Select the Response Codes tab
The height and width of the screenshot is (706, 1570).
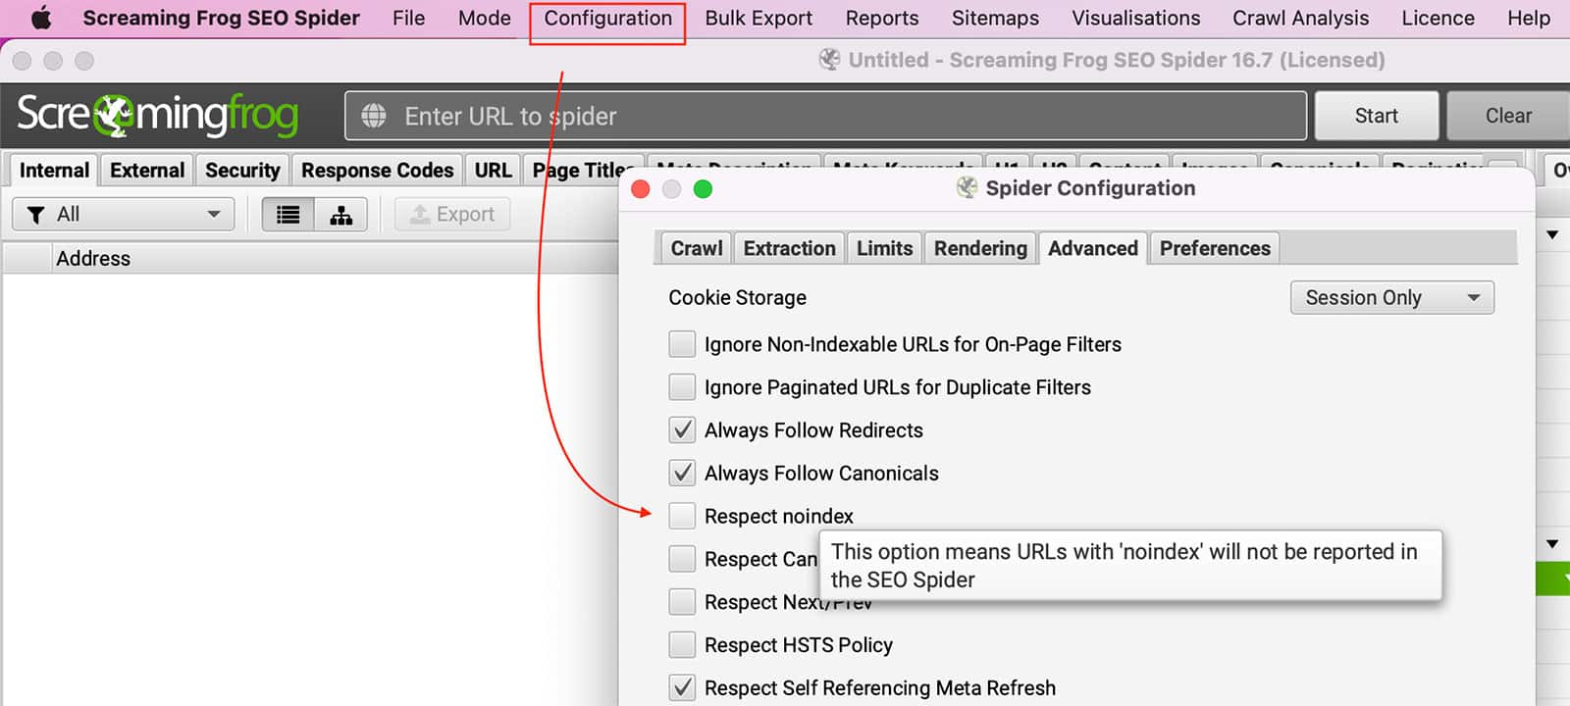point(377,171)
